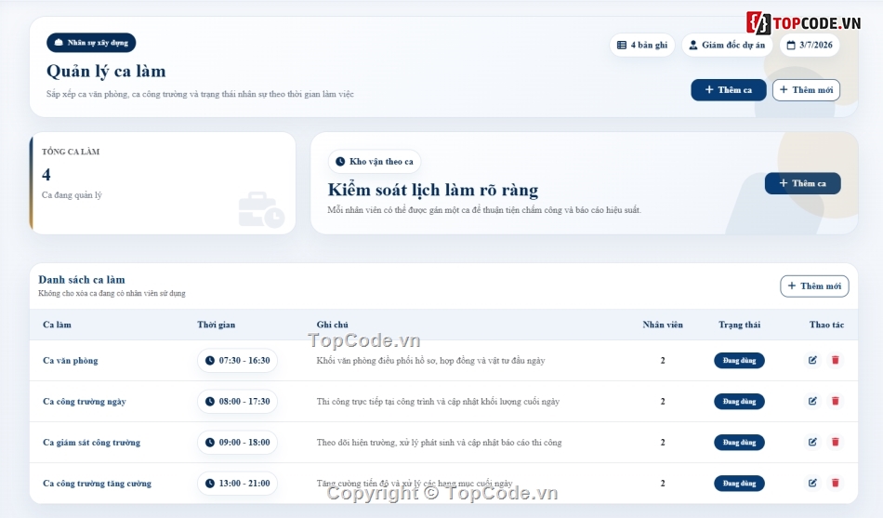883x518 pixels.
Task: Click employee count for Ca văn phòng
Action: 663,361
